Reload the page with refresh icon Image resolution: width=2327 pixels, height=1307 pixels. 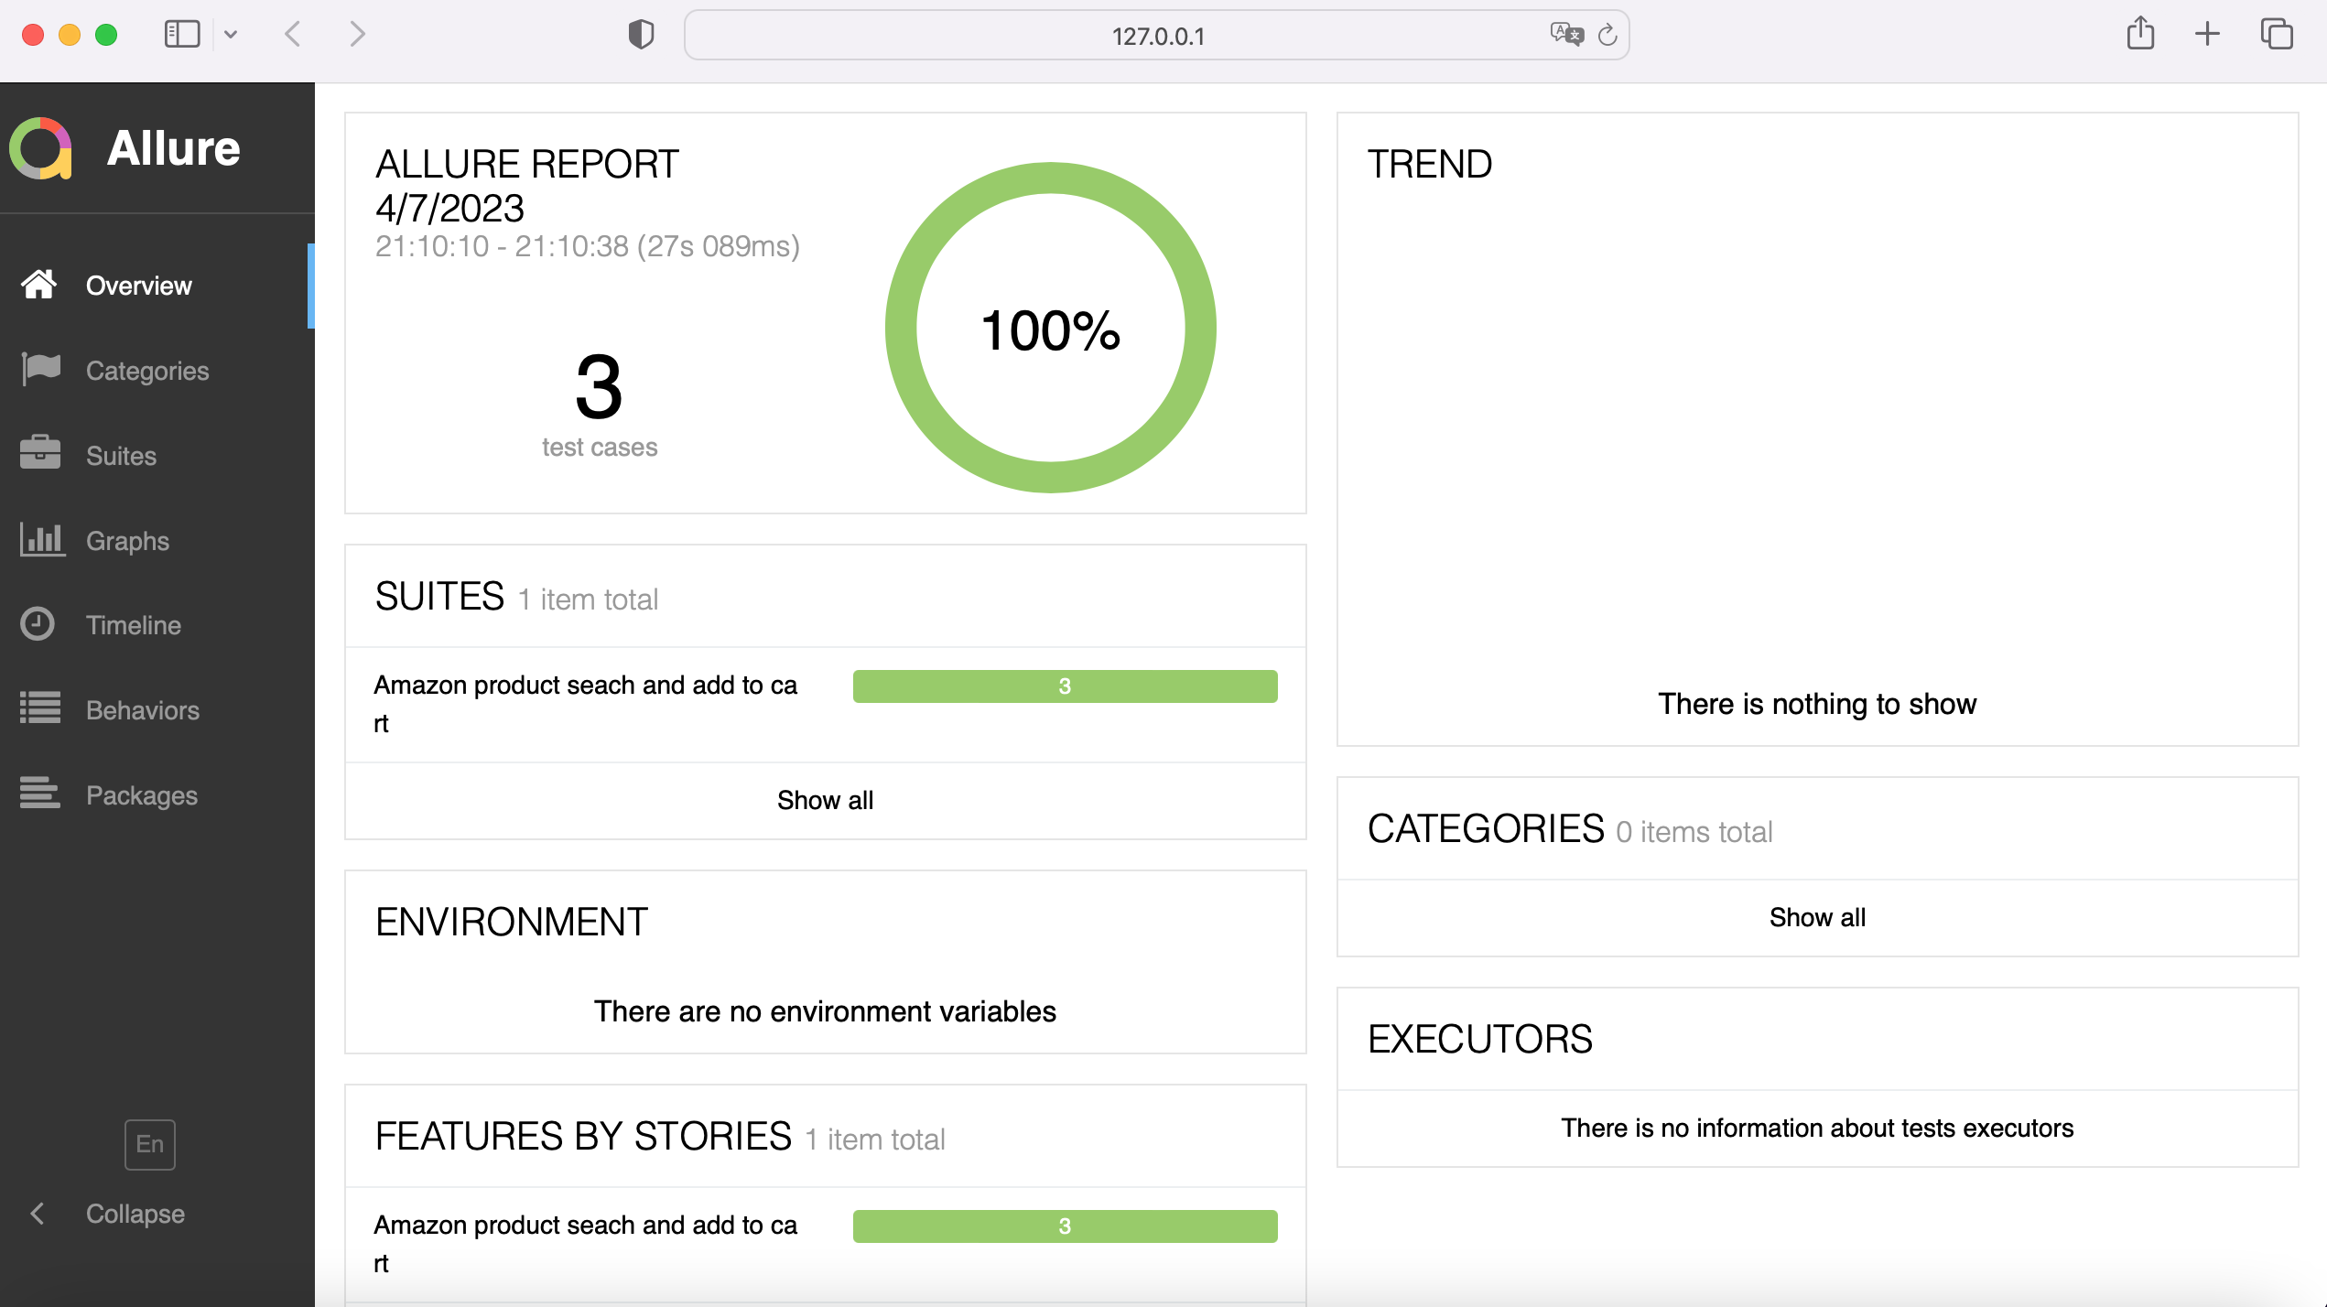coord(1607,36)
